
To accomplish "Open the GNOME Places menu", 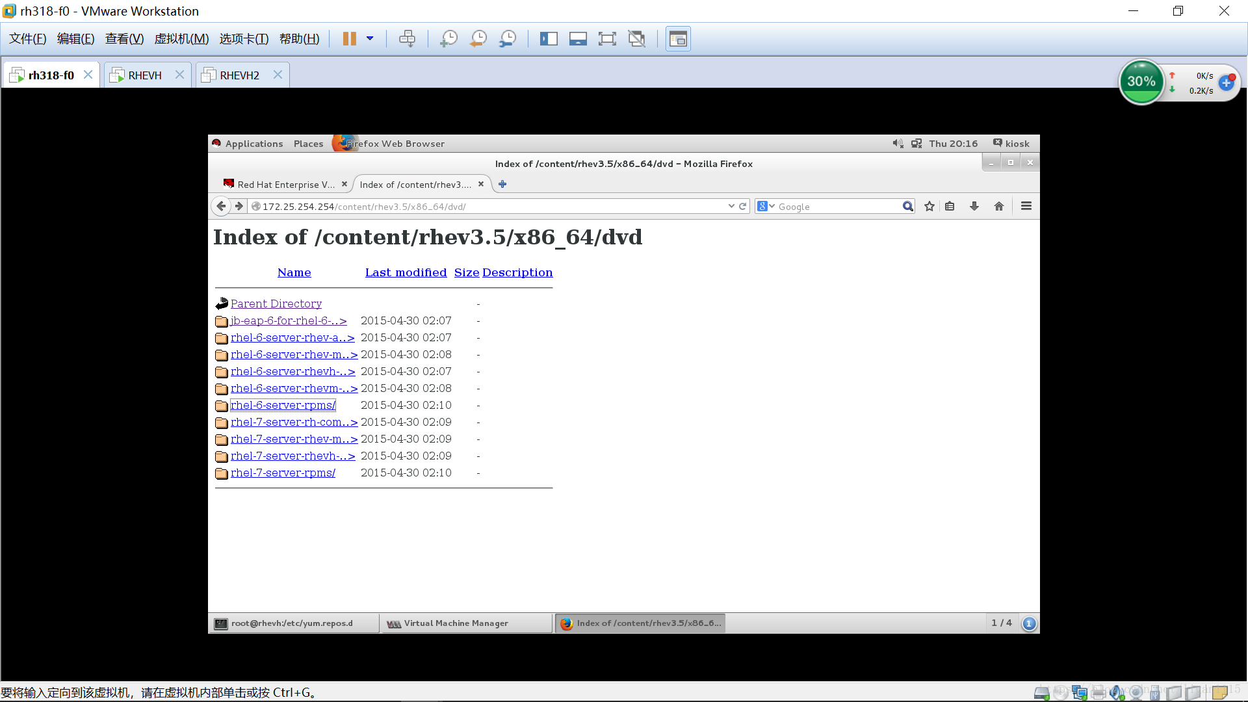I will pyautogui.click(x=308, y=144).
